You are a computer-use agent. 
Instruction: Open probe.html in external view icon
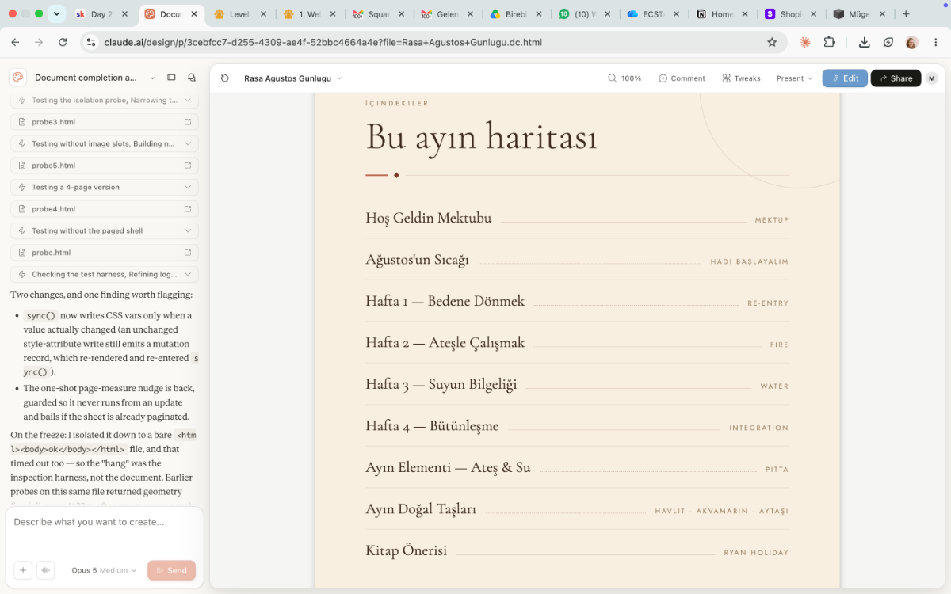point(188,253)
